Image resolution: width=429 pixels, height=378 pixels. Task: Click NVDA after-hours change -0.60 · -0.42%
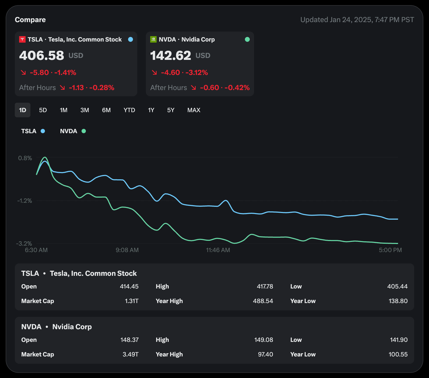coord(225,88)
